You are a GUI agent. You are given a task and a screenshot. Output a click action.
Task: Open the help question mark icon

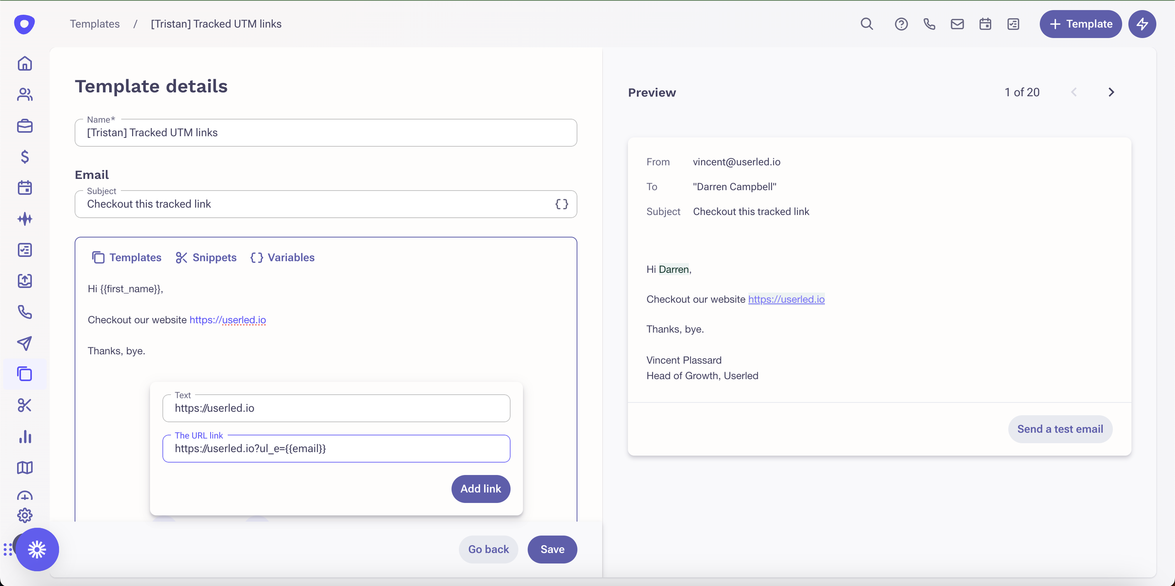[901, 24]
